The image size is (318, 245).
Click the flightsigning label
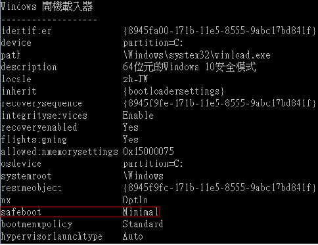(34, 139)
